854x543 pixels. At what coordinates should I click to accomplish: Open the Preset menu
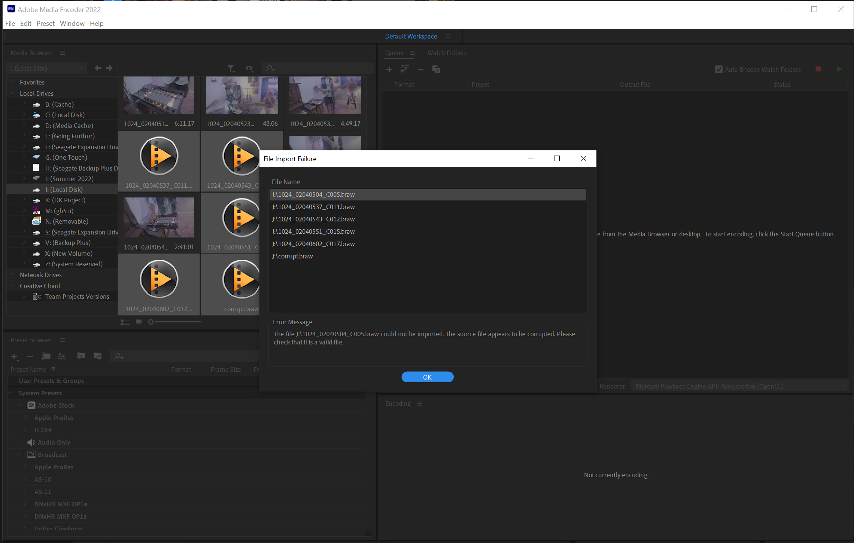45,23
